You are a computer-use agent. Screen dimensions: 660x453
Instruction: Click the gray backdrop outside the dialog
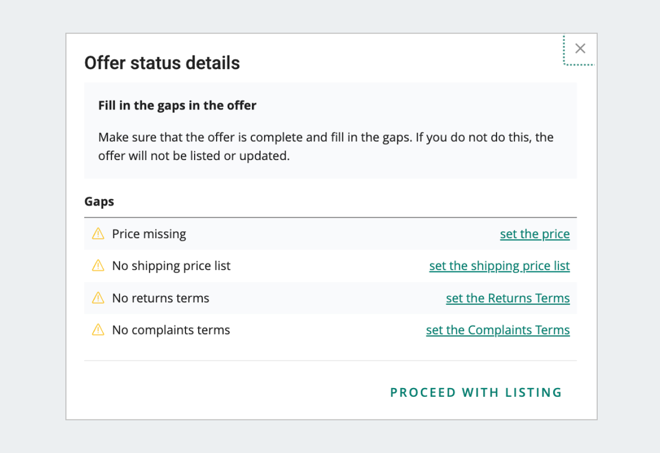(33, 220)
